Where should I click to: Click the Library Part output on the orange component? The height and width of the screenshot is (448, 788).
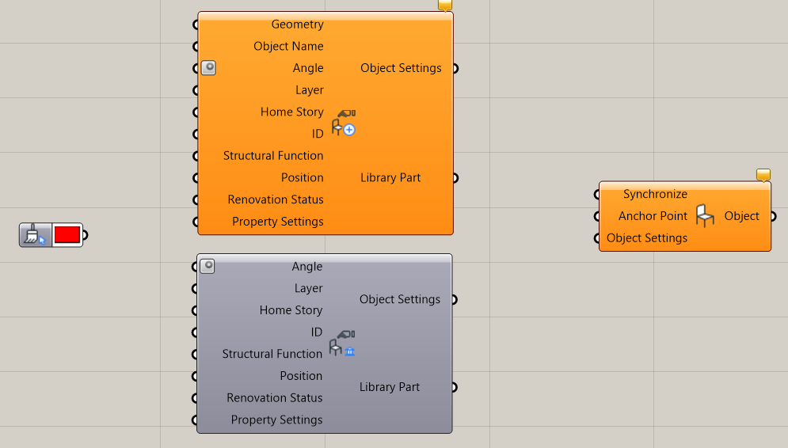[390, 178]
